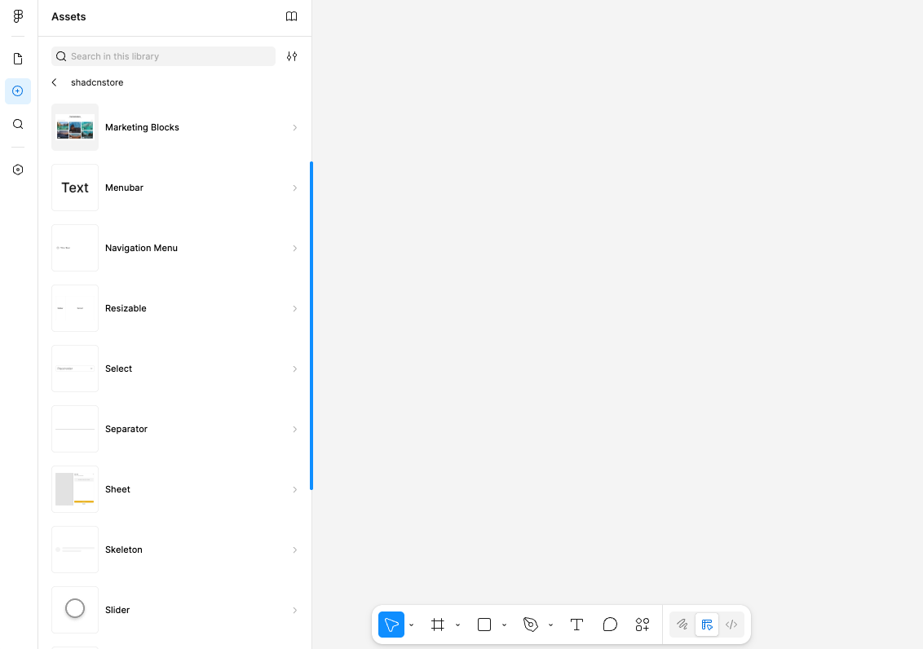Open the File pages icon in sidebar
Image resolution: width=923 pixels, height=649 pixels.
(x=18, y=59)
